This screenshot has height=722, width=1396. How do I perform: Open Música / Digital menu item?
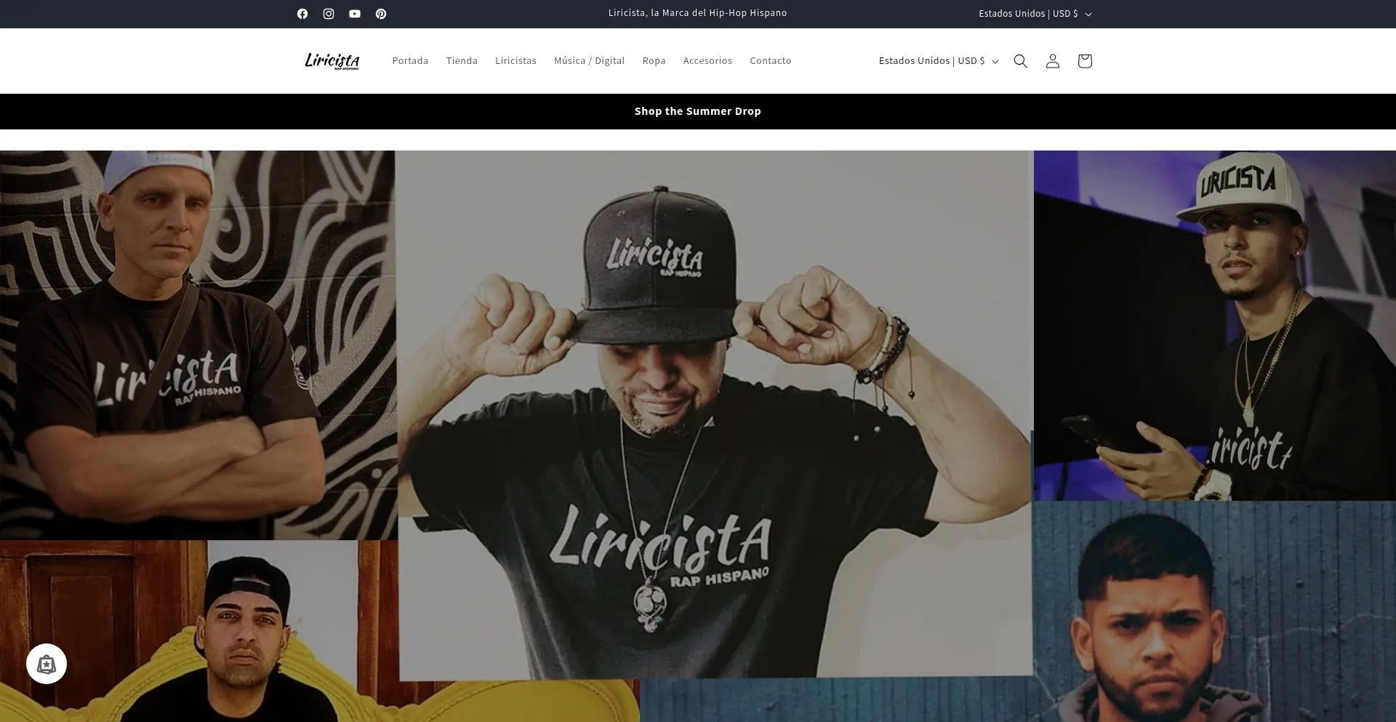point(589,61)
